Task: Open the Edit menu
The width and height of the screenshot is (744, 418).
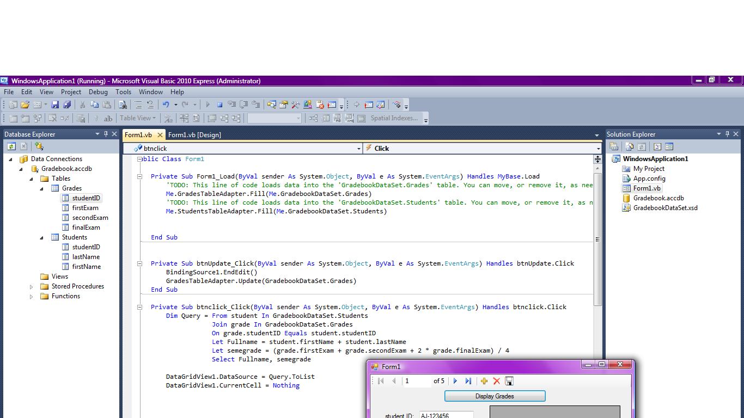Action: 26,92
